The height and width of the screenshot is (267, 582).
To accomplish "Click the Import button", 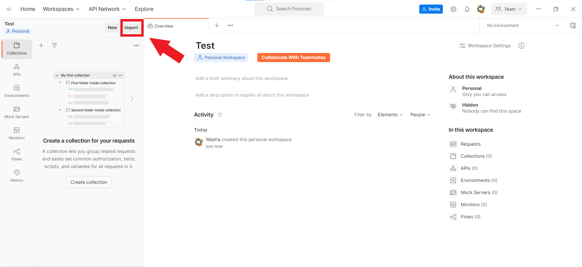I will coord(131,28).
